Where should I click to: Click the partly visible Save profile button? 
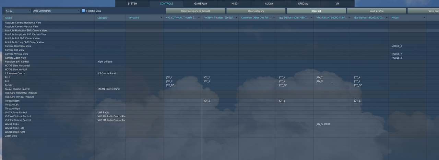pyautogui.click(x=423, y=11)
